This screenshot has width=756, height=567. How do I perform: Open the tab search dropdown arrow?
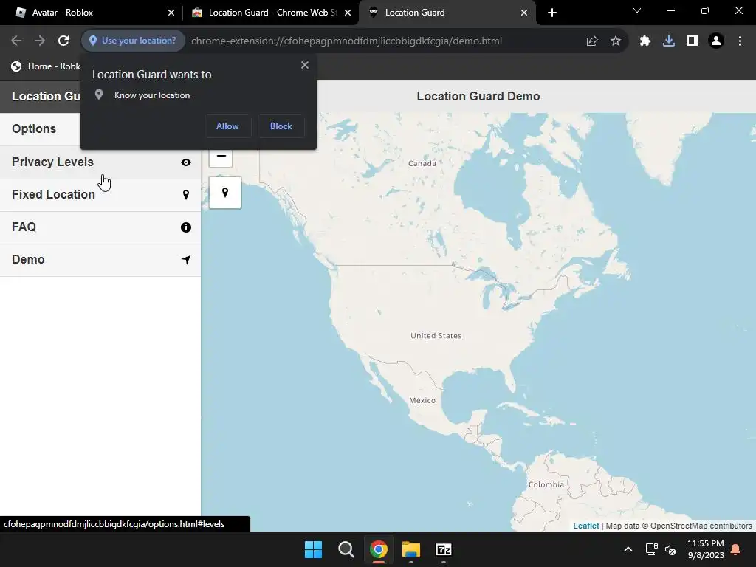pyautogui.click(x=637, y=10)
